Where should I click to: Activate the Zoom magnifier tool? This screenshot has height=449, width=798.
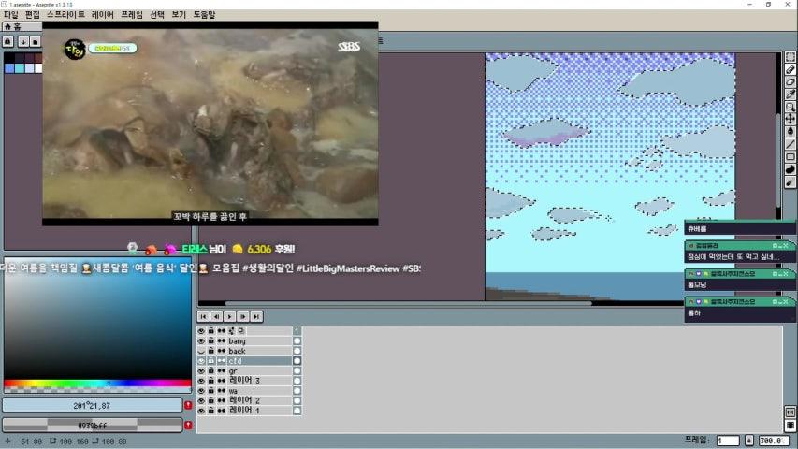[x=790, y=107]
